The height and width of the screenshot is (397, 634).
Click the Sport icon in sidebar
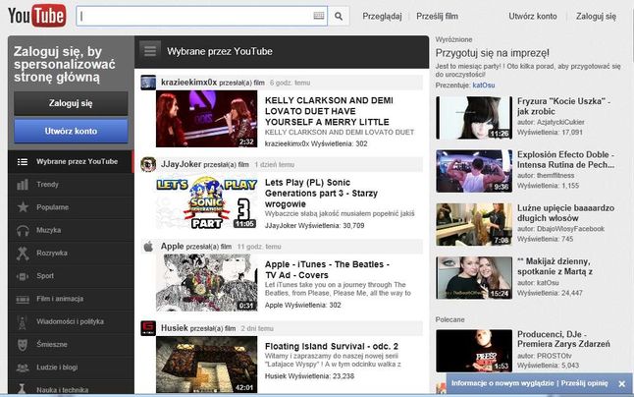click(x=23, y=276)
